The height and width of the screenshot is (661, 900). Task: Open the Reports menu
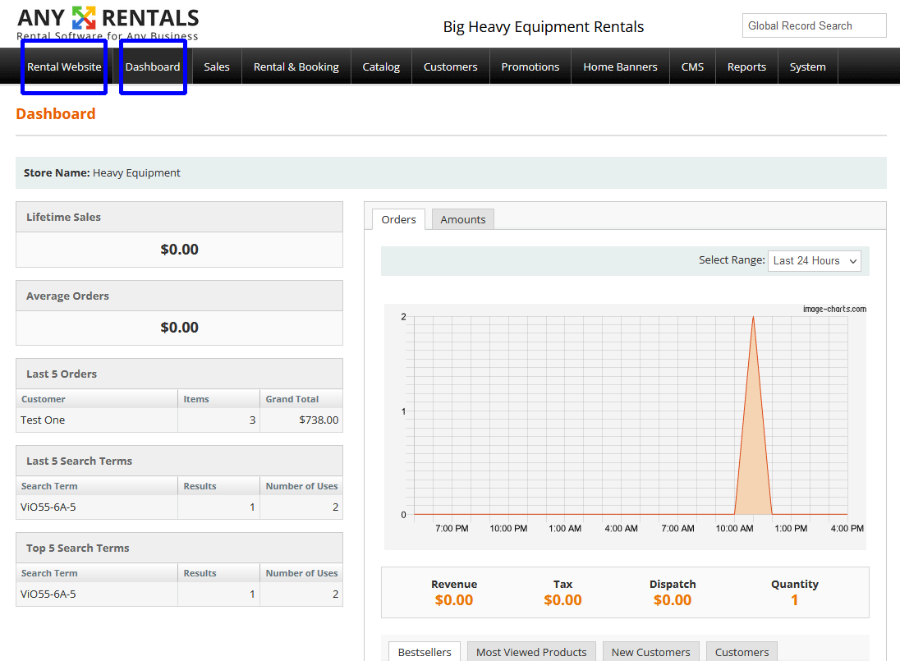(746, 67)
